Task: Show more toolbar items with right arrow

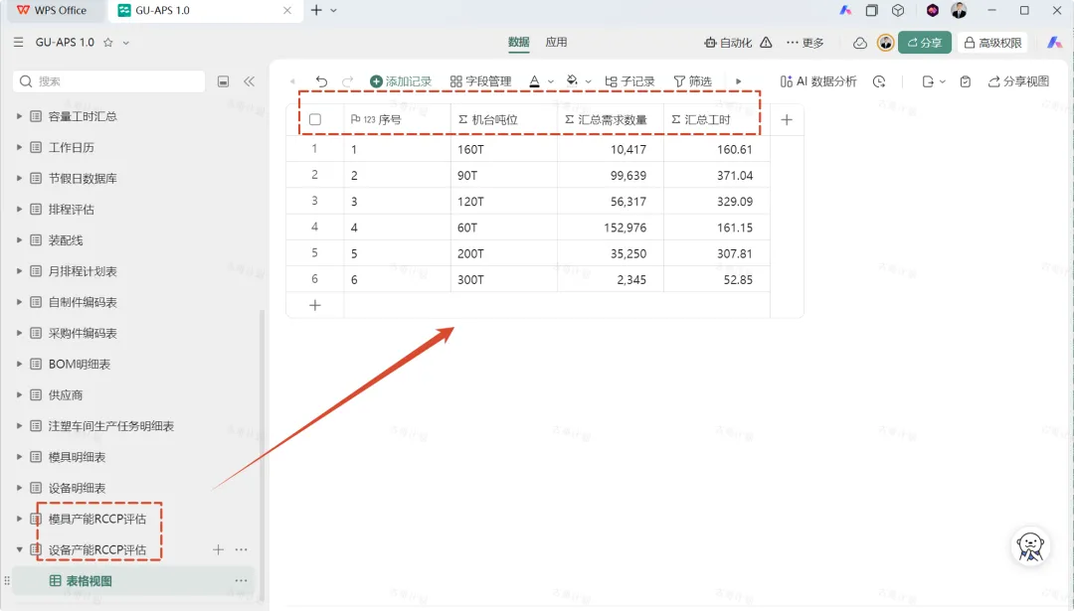Action: coord(738,81)
